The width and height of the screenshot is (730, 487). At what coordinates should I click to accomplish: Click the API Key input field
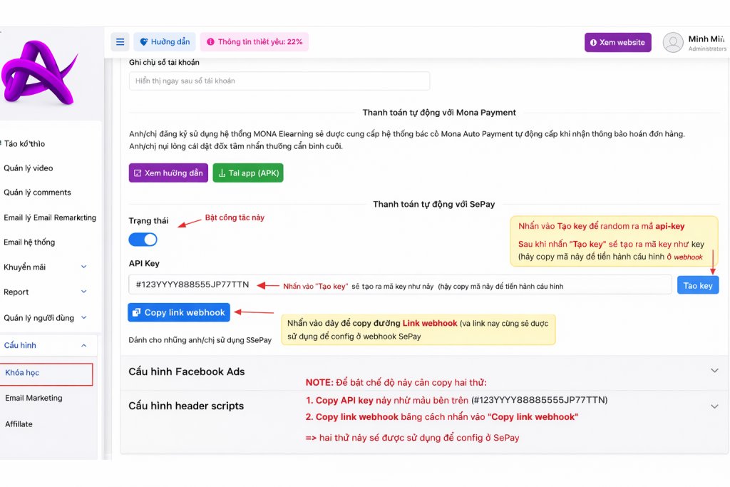pos(399,284)
